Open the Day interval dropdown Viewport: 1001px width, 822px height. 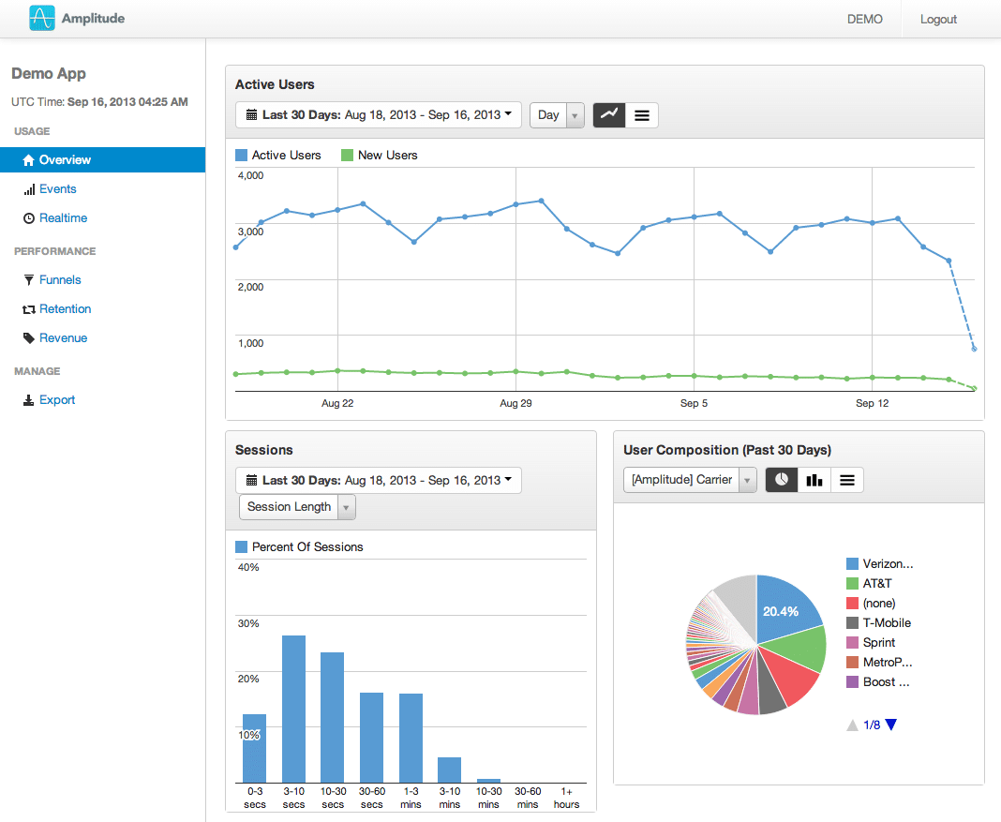[x=558, y=115]
